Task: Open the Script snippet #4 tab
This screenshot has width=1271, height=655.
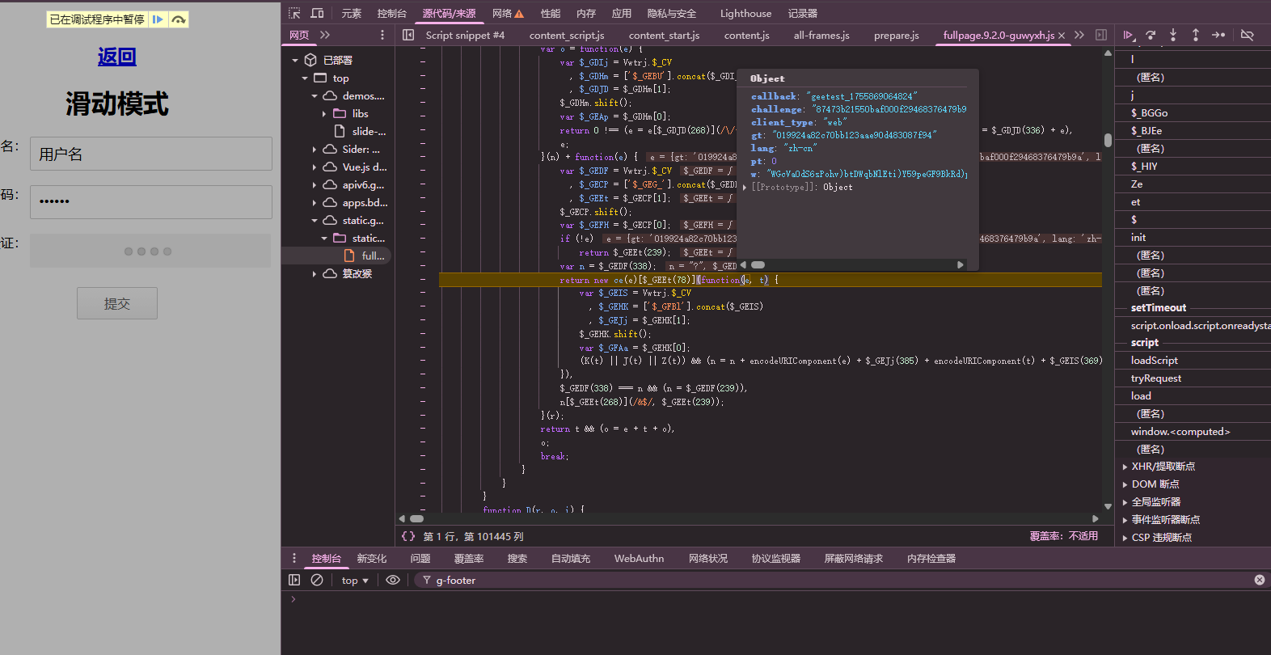Action: (465, 36)
